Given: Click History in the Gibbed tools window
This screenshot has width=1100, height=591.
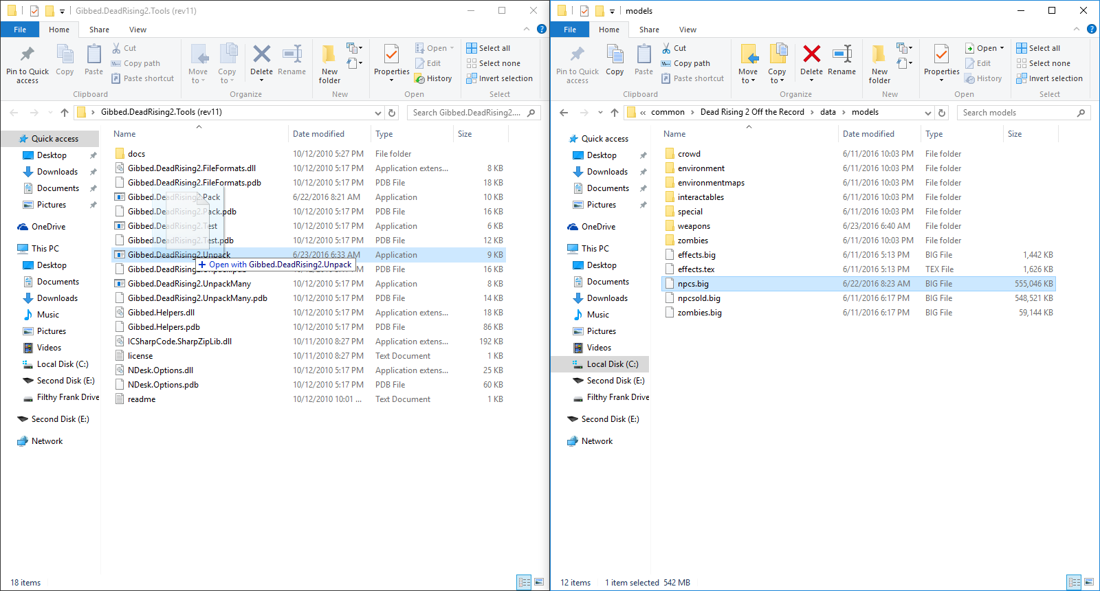Looking at the screenshot, I should [433, 78].
